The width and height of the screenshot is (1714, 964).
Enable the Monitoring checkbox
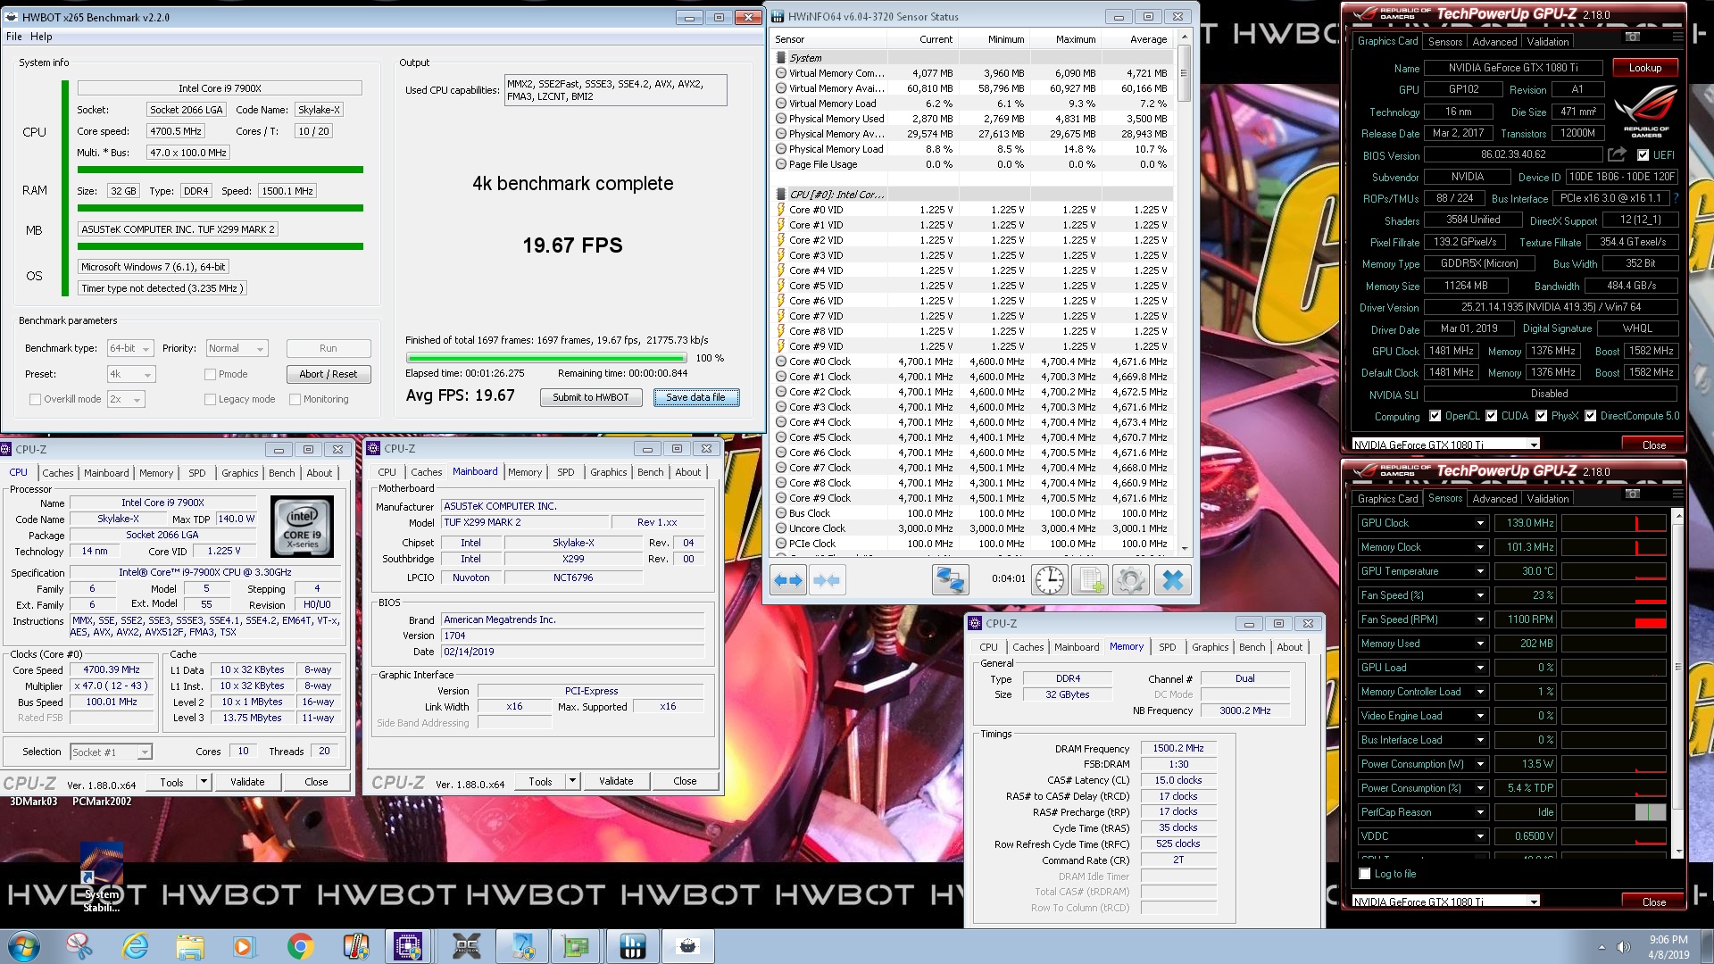tap(295, 399)
